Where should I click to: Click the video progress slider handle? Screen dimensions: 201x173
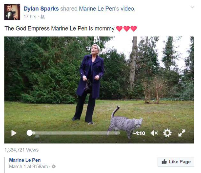pos(29,133)
